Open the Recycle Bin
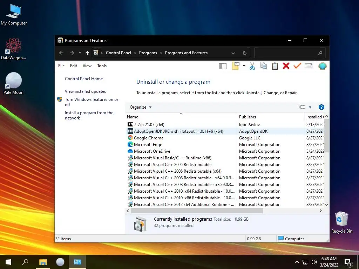Screen dimensions: 359x269 (x=341, y=222)
